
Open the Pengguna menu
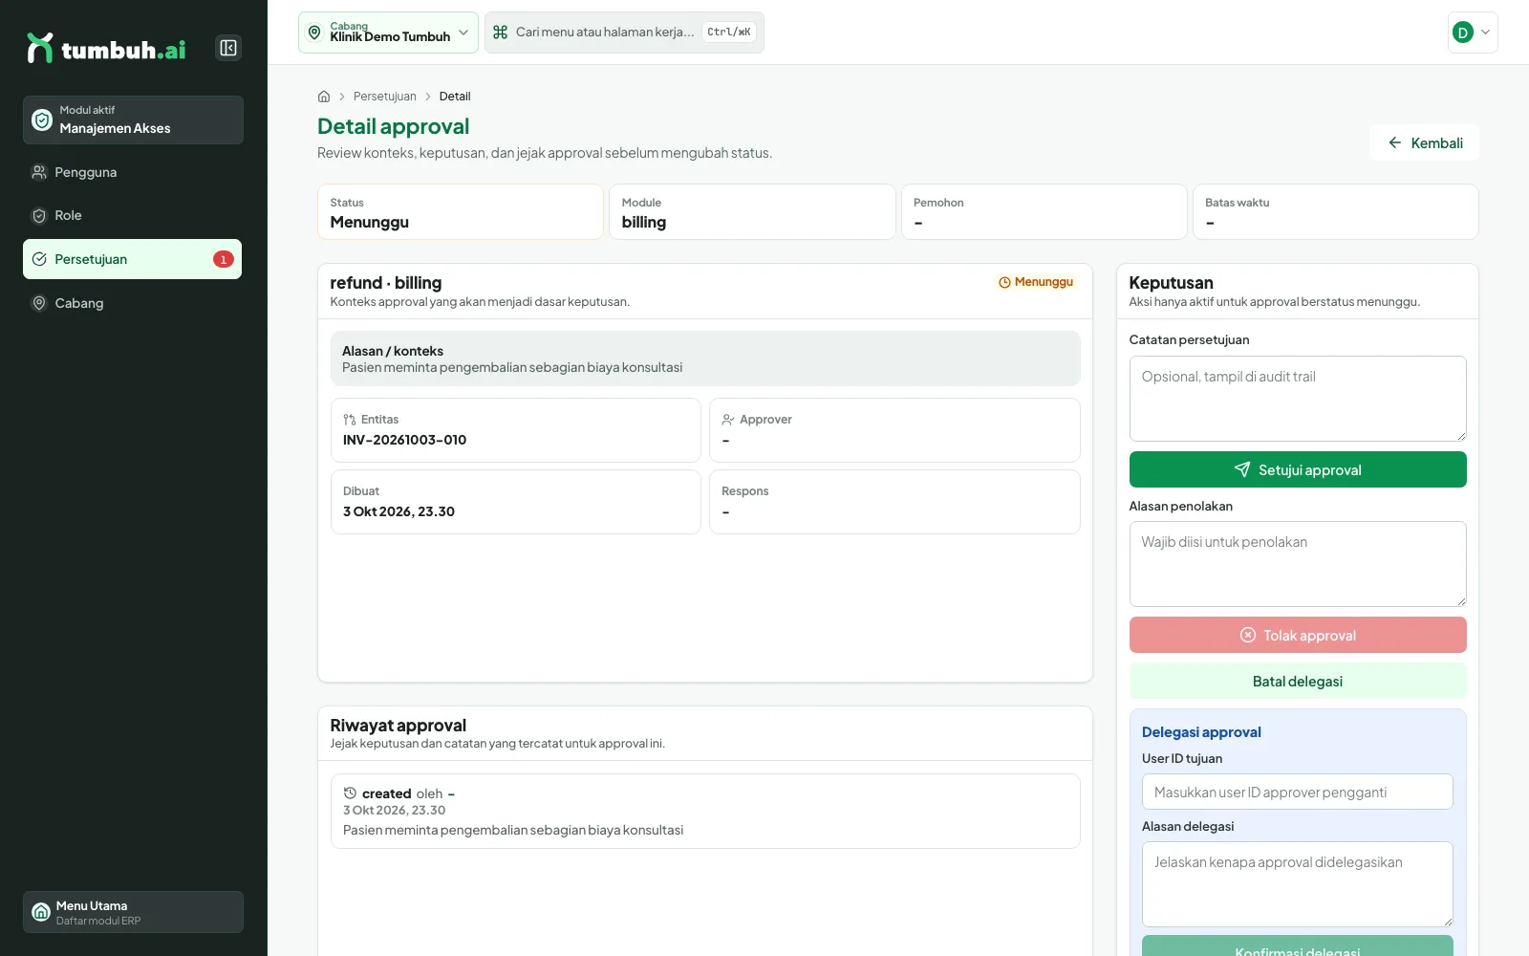pos(133,172)
